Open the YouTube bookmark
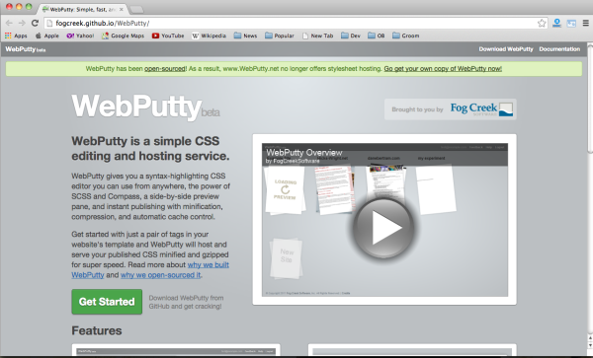This screenshot has height=358, width=593. [x=168, y=36]
